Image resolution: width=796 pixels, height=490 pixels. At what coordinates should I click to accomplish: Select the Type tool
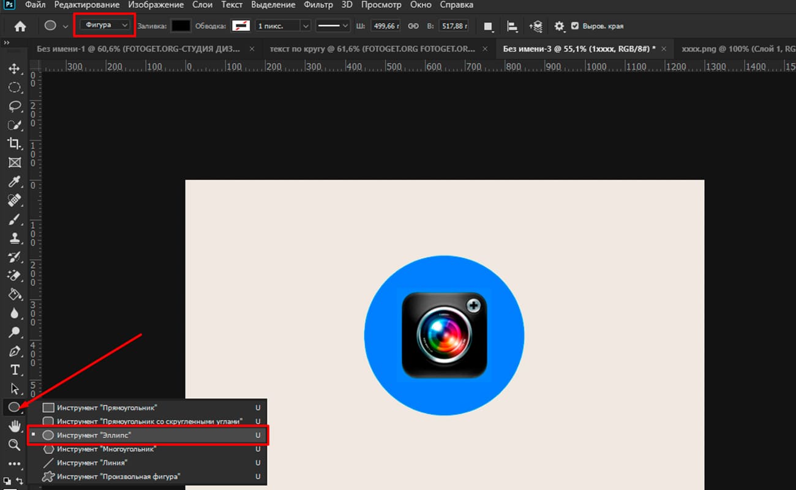(x=14, y=370)
